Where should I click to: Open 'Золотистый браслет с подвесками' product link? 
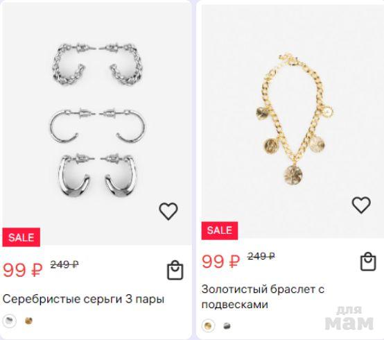coord(263,297)
